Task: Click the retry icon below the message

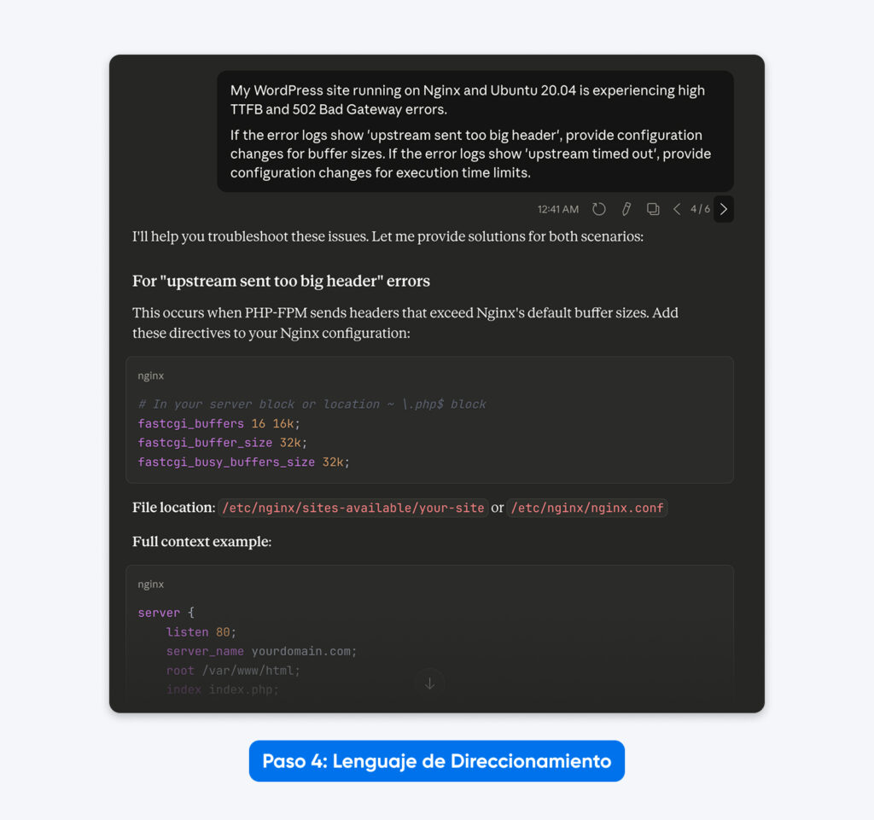Action: click(x=598, y=209)
